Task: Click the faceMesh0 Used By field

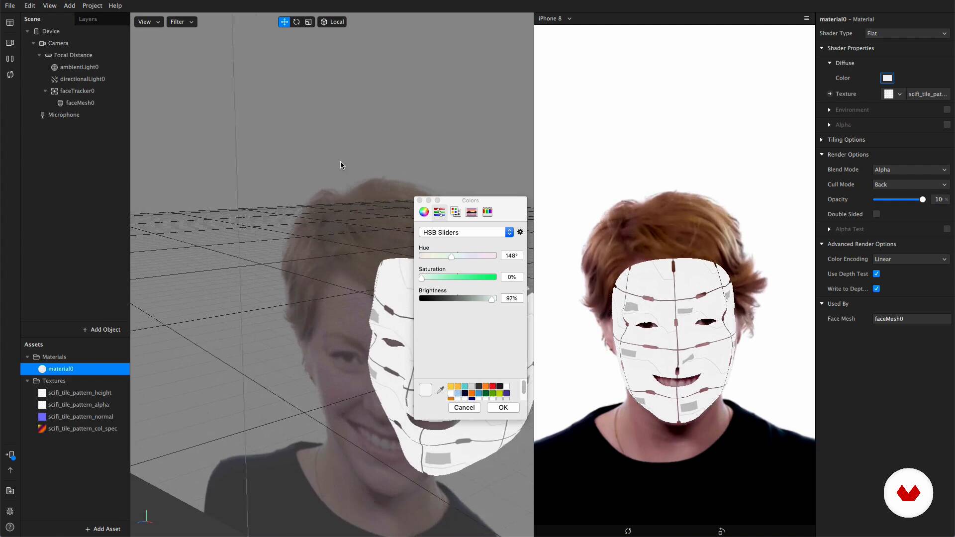Action: (912, 319)
